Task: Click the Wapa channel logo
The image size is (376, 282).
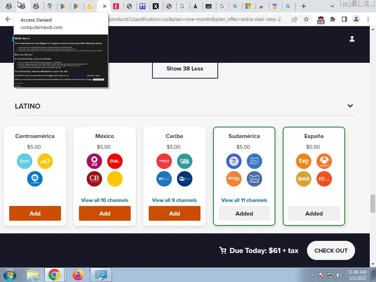Action: (x=164, y=161)
